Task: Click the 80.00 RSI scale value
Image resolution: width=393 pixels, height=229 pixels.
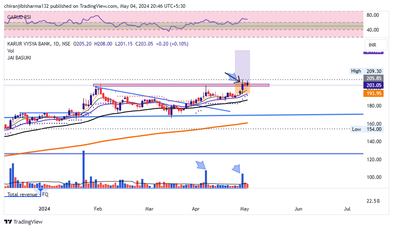Action: 373,15
